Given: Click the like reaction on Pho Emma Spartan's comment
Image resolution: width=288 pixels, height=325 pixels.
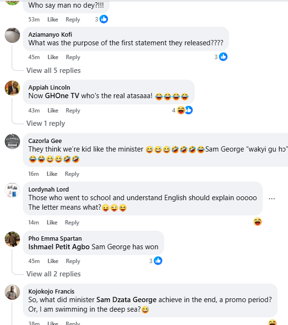Looking at the screenshot, I should [158, 261].
